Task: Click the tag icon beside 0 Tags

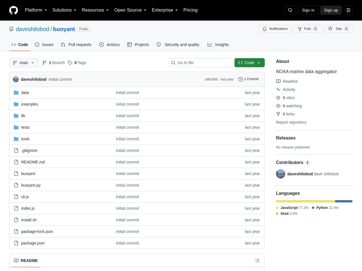Action: coord(70,63)
